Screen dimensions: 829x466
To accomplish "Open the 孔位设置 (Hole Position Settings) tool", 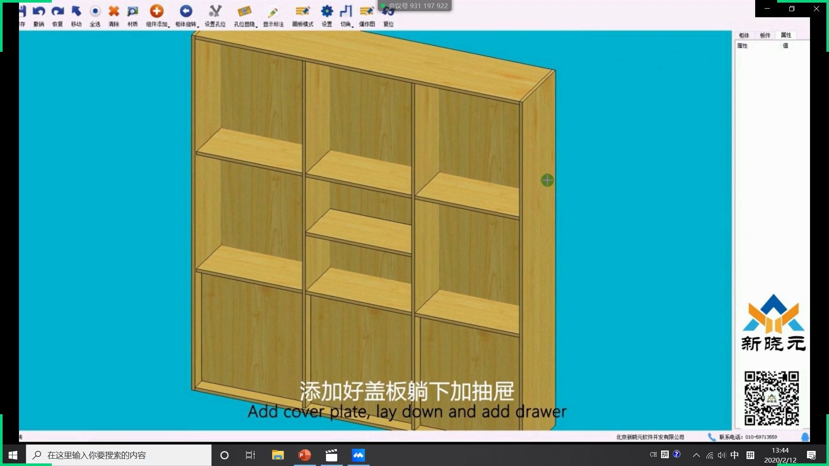I will pyautogui.click(x=214, y=10).
